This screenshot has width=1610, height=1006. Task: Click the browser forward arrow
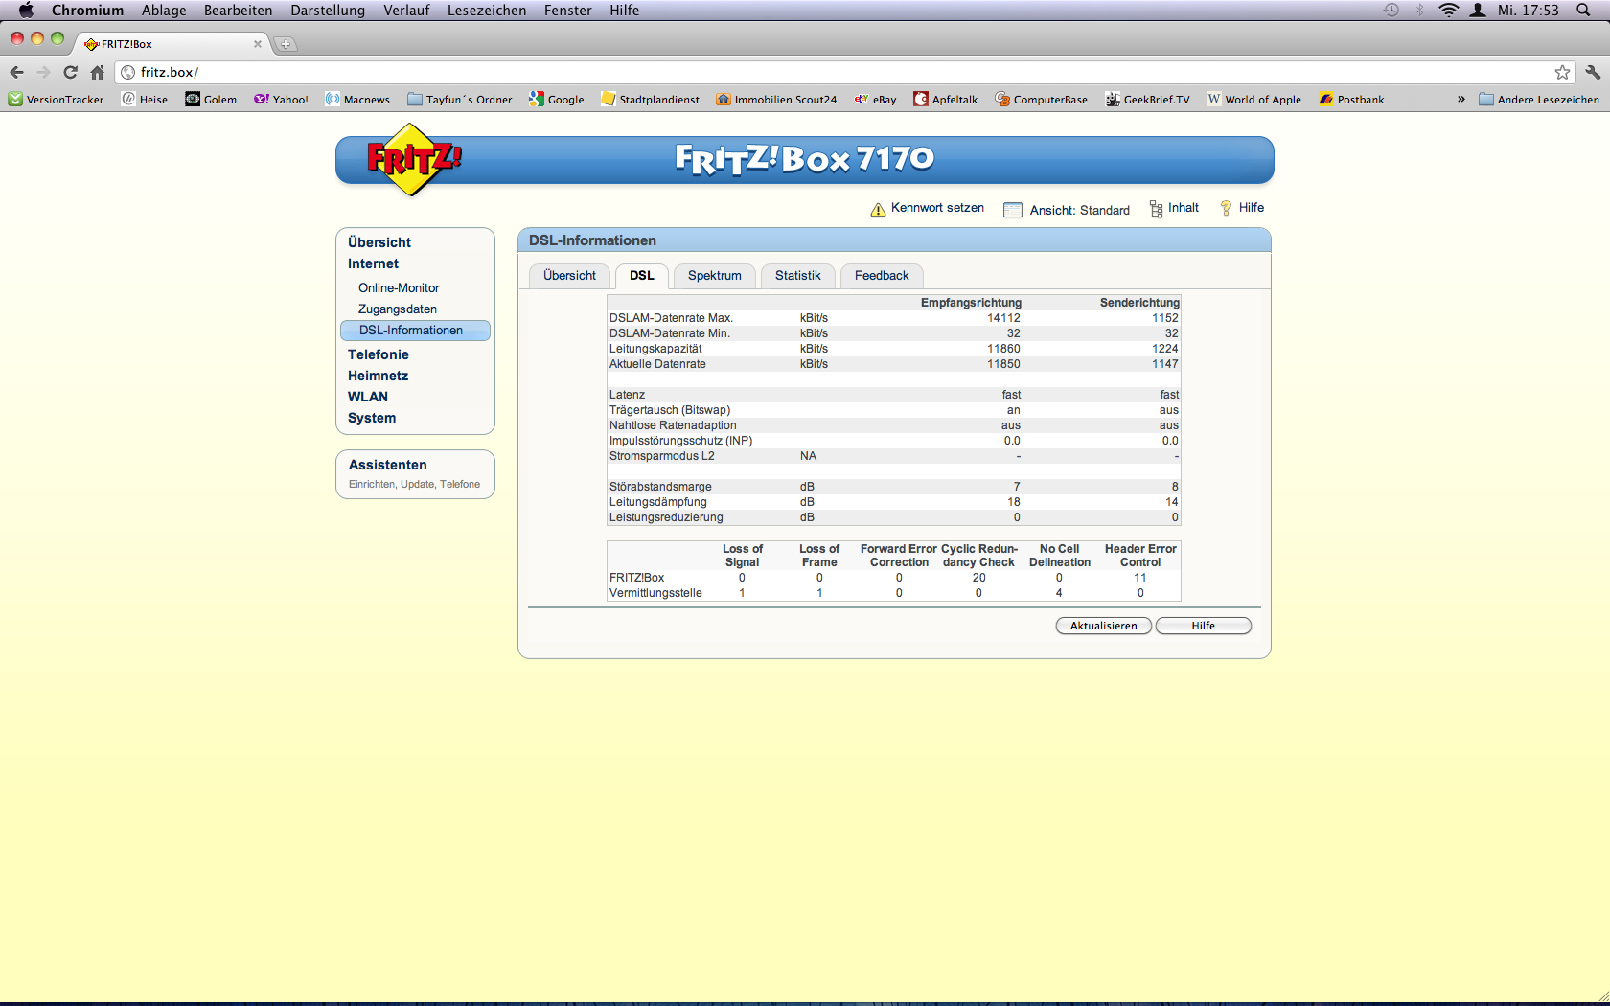pos(43,72)
